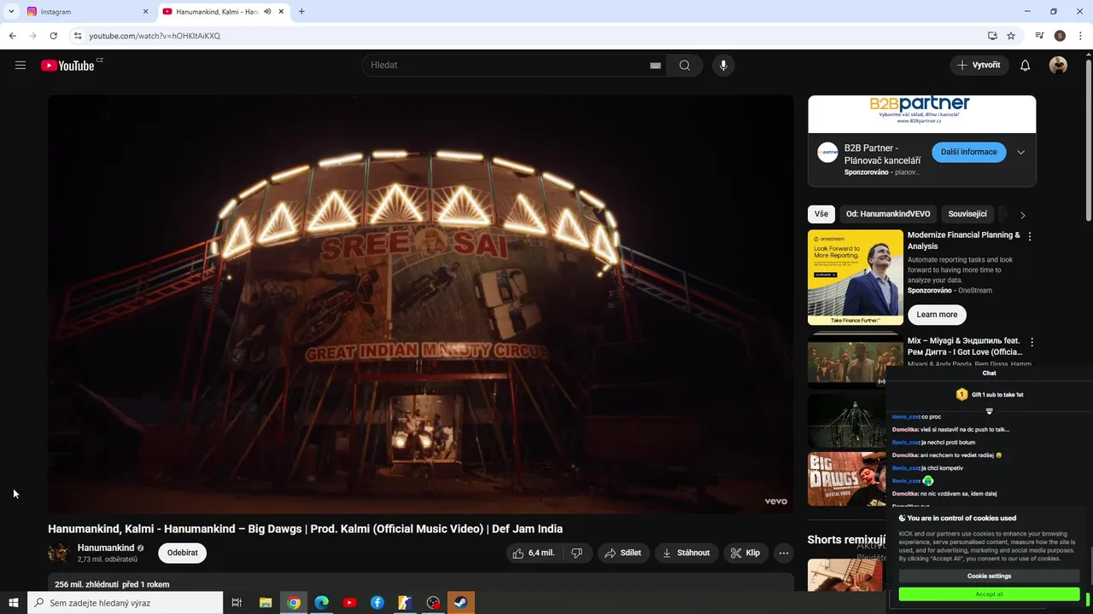Open the YouTube hamburger guide menu

(20, 65)
